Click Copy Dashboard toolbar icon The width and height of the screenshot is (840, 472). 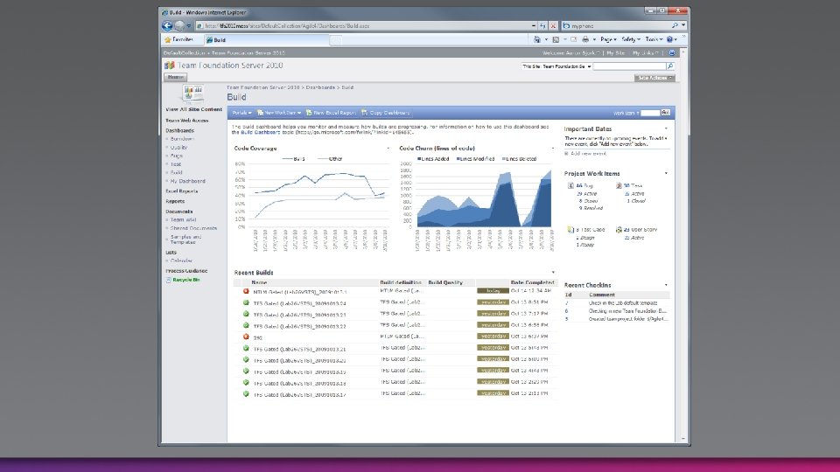[365, 113]
